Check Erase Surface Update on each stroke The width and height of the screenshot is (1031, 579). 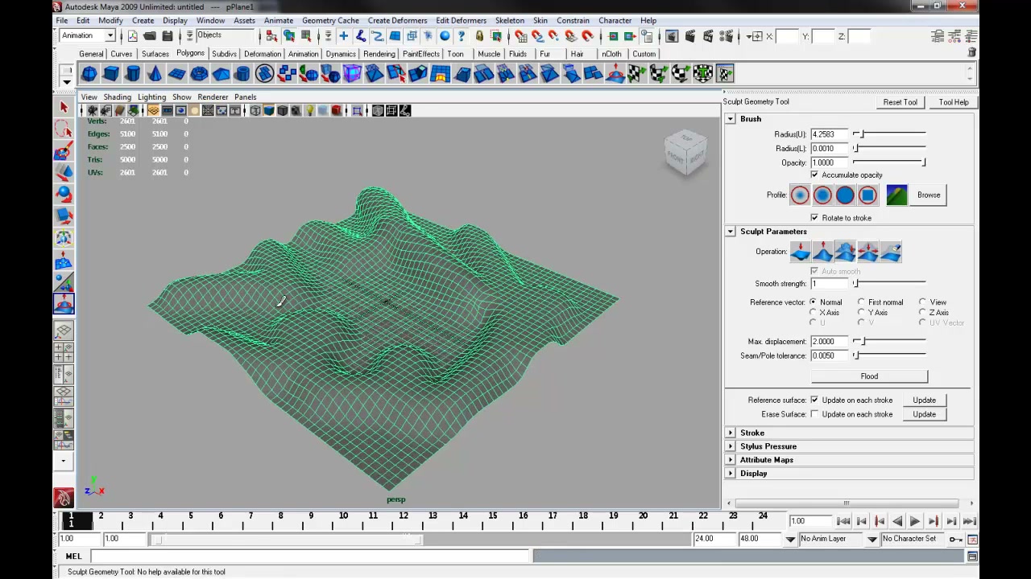814,414
